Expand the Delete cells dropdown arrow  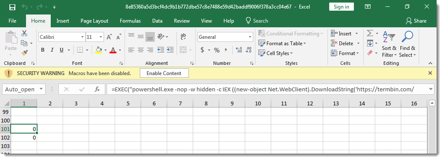pyautogui.click(x=358, y=44)
